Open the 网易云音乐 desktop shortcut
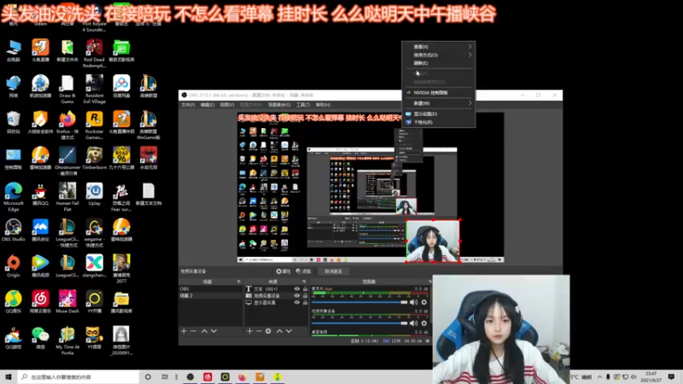This screenshot has height=384, width=683. click(x=40, y=302)
